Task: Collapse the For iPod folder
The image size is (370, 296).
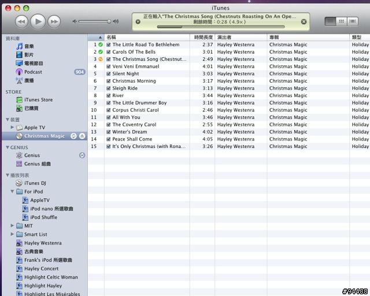Action: click(12, 191)
